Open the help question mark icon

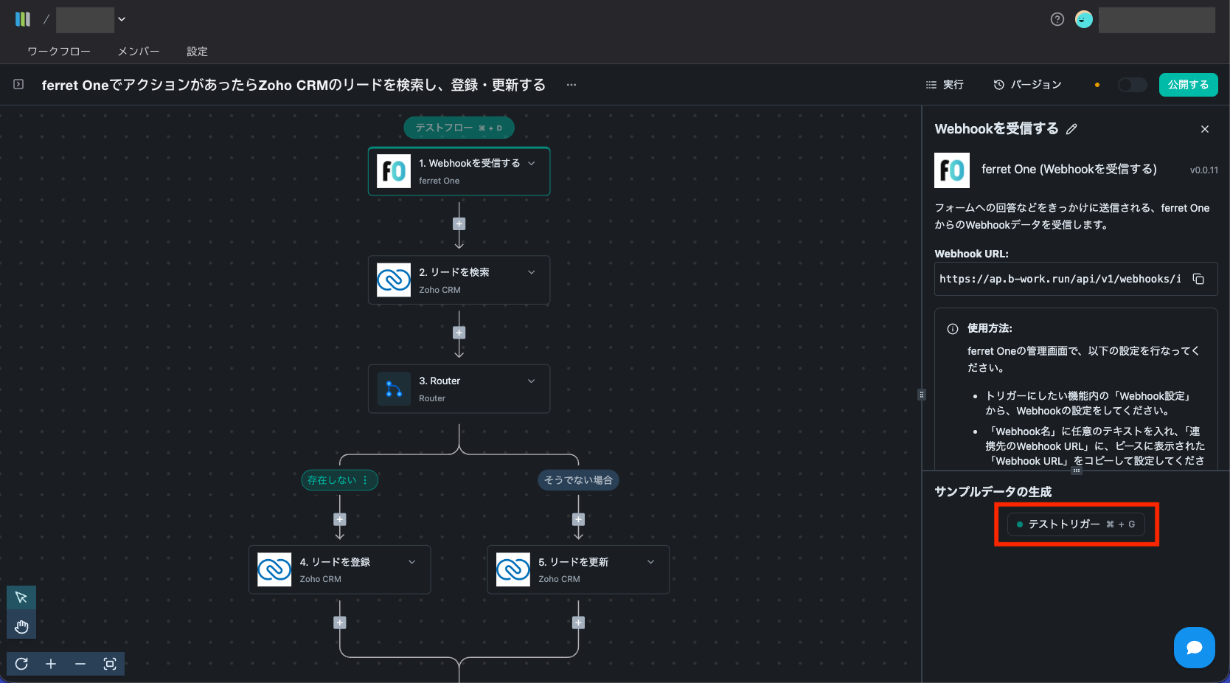1057,20
